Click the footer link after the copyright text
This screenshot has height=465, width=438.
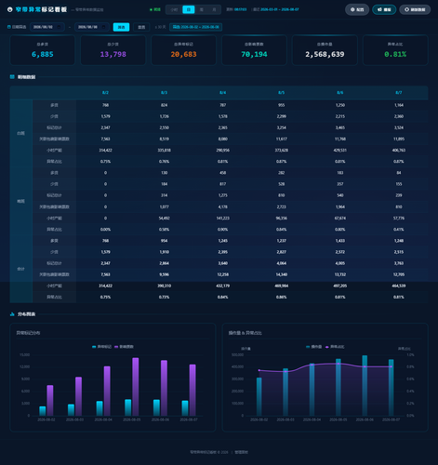point(241,452)
